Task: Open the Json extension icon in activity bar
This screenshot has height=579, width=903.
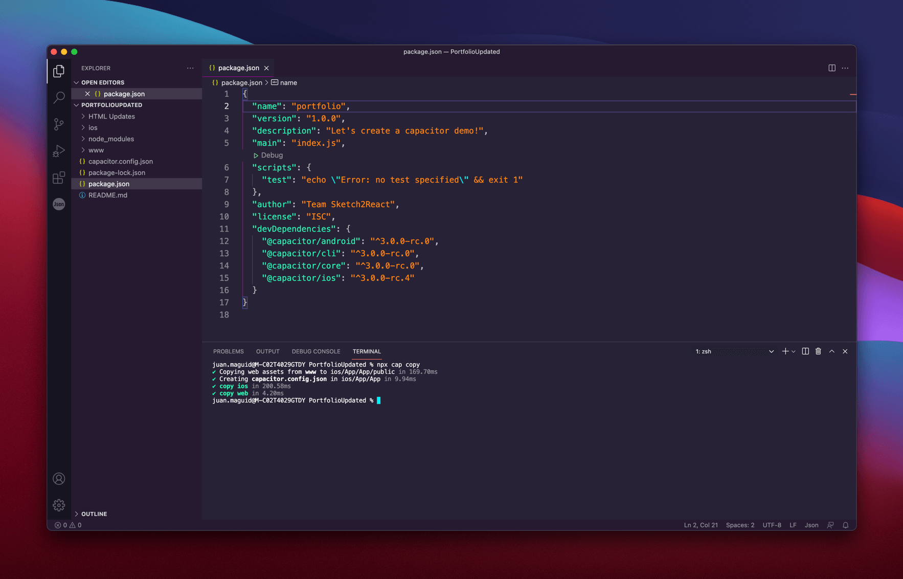Action: click(x=59, y=204)
